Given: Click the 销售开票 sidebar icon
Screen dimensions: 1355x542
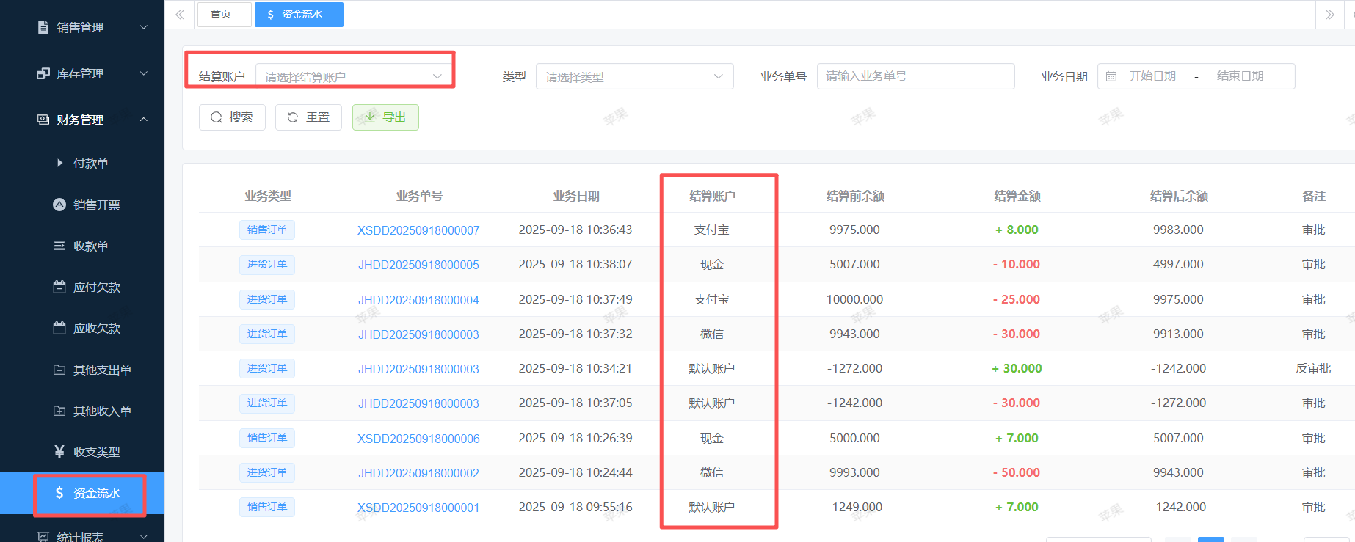Looking at the screenshot, I should click(59, 205).
